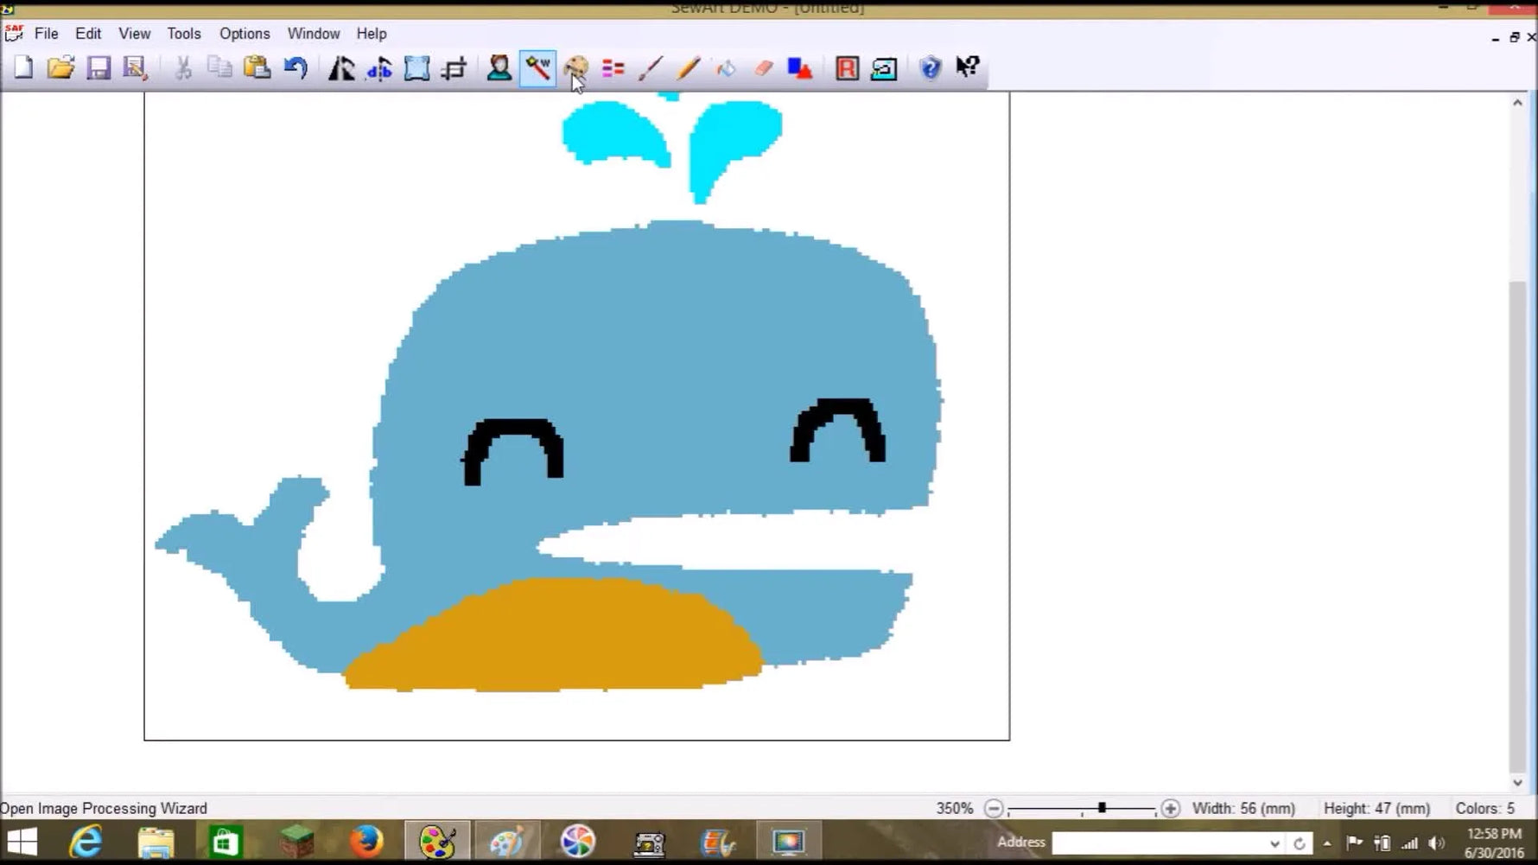Open the File menu
Viewport: 1538px width, 865px height.
pyautogui.click(x=47, y=34)
